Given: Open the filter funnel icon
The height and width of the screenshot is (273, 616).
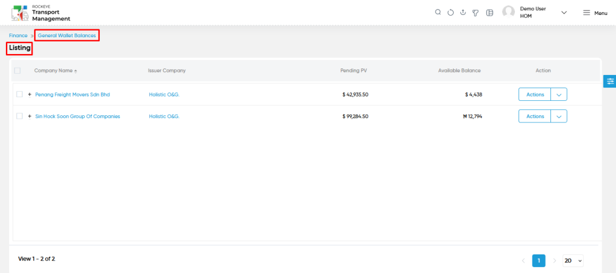Looking at the screenshot, I should [x=475, y=13].
